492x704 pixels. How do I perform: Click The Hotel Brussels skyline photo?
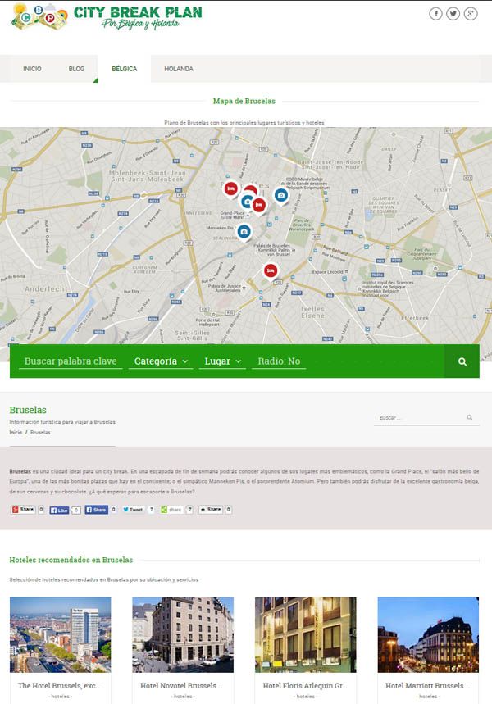60,634
